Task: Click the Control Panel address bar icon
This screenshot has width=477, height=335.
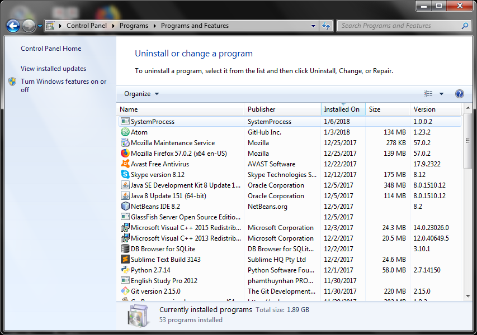Action: pos(50,26)
